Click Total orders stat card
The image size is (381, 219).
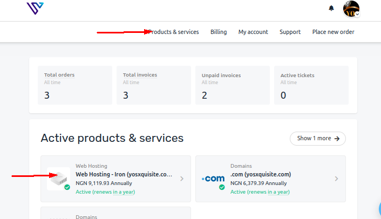click(75, 85)
